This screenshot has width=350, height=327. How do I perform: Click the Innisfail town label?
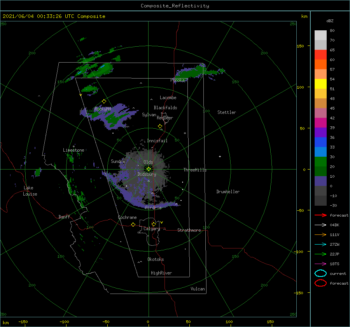click(x=157, y=141)
